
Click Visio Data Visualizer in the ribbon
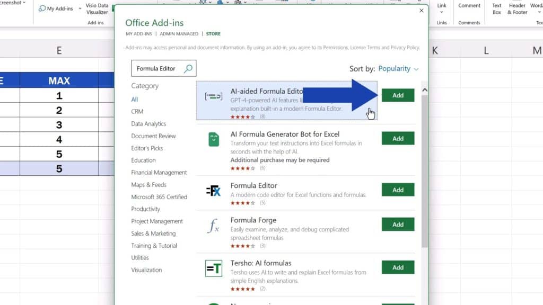click(x=97, y=8)
